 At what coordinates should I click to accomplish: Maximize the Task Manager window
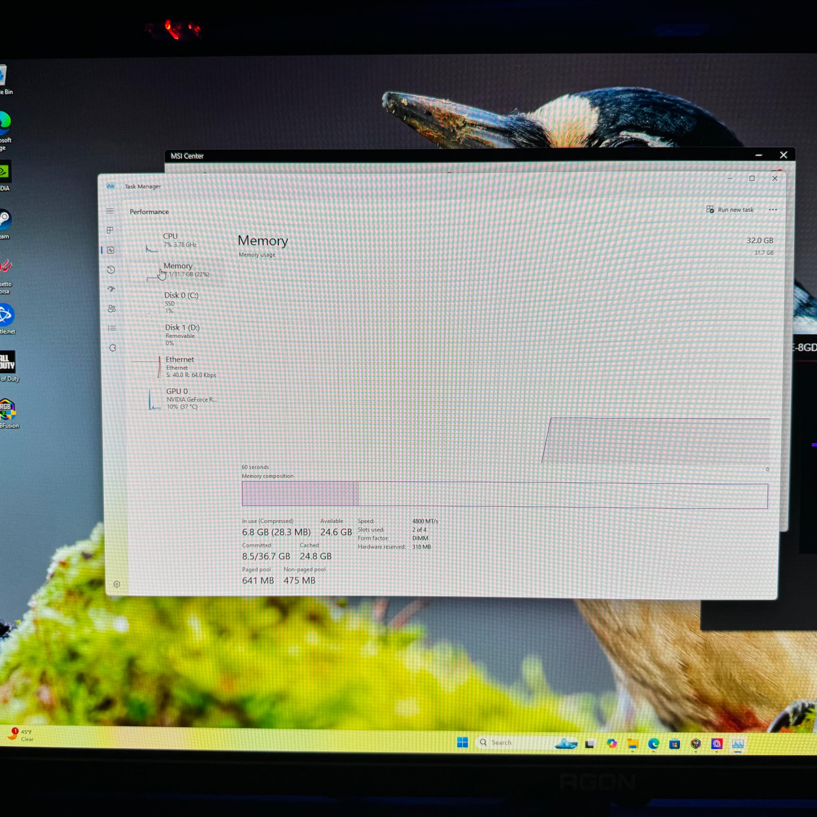tap(752, 178)
